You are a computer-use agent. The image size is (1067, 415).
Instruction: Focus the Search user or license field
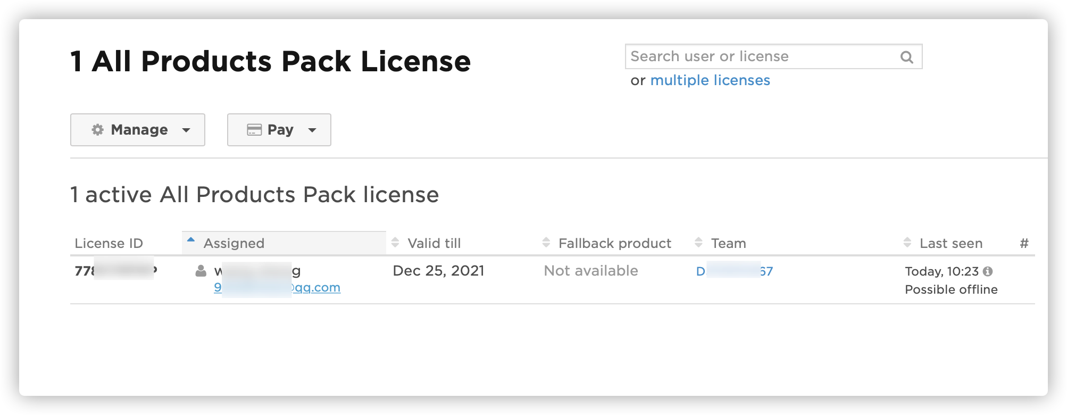(761, 56)
